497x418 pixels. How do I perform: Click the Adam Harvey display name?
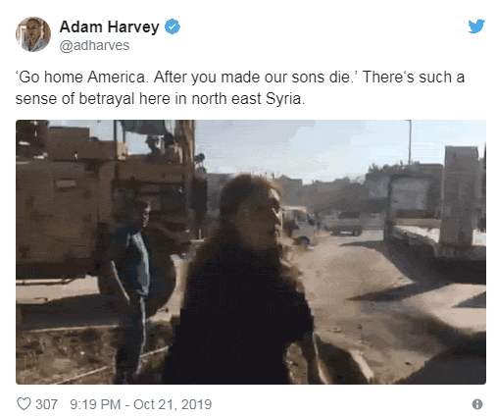109,26
